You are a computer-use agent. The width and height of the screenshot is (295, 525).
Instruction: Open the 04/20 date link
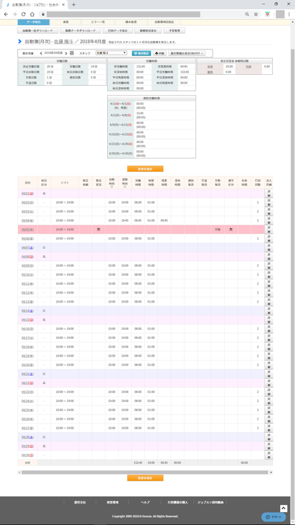tap(27, 365)
